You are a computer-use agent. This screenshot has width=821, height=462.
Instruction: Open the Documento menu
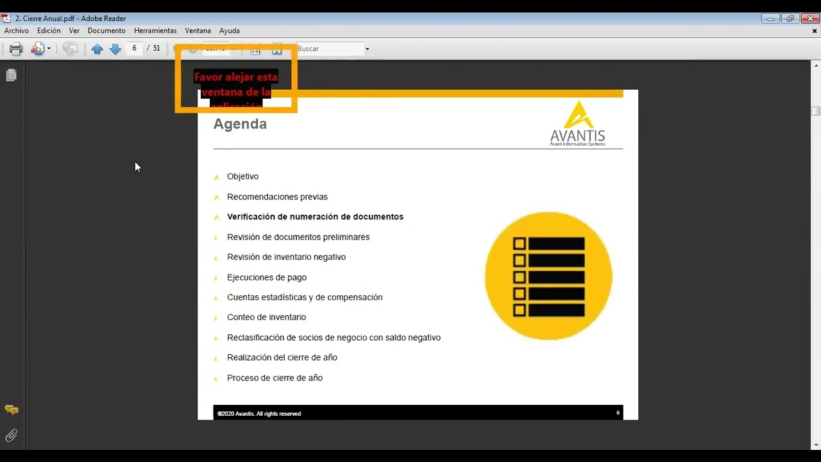tap(106, 30)
